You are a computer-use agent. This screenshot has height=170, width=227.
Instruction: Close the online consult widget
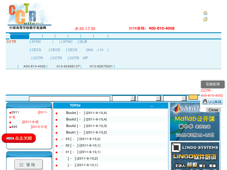pos(213,110)
